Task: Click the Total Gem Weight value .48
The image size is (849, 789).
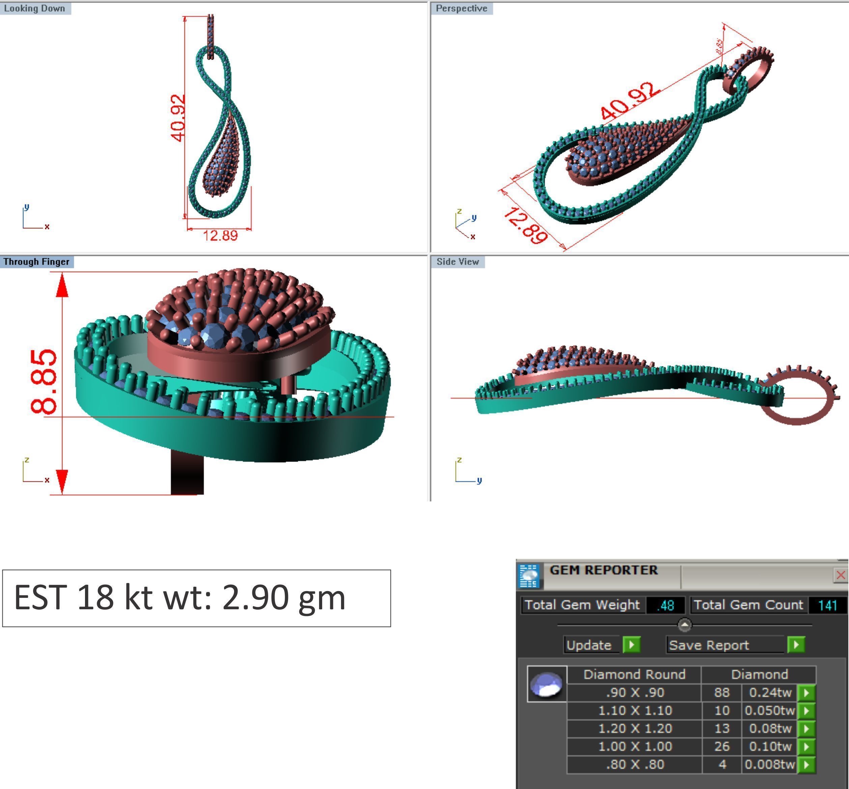Action: (x=666, y=605)
